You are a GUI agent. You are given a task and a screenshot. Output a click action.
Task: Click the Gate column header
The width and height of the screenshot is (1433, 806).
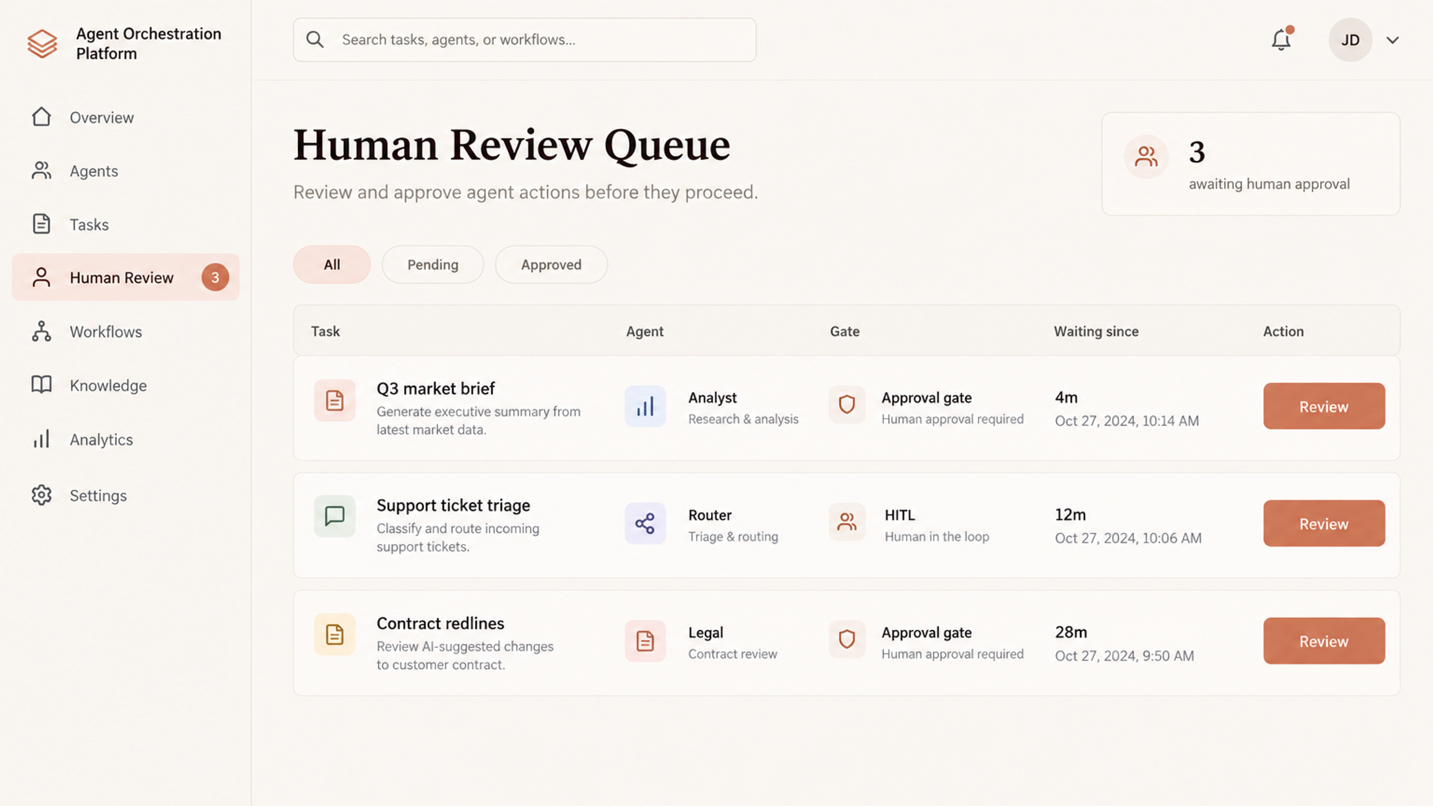(845, 331)
